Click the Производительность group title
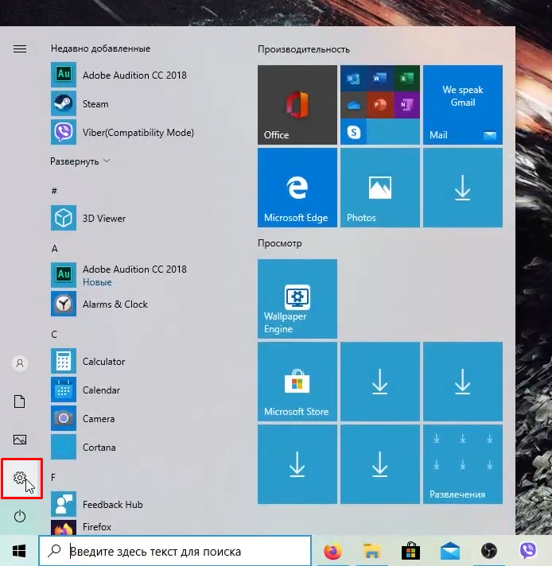552x566 pixels. (x=304, y=49)
